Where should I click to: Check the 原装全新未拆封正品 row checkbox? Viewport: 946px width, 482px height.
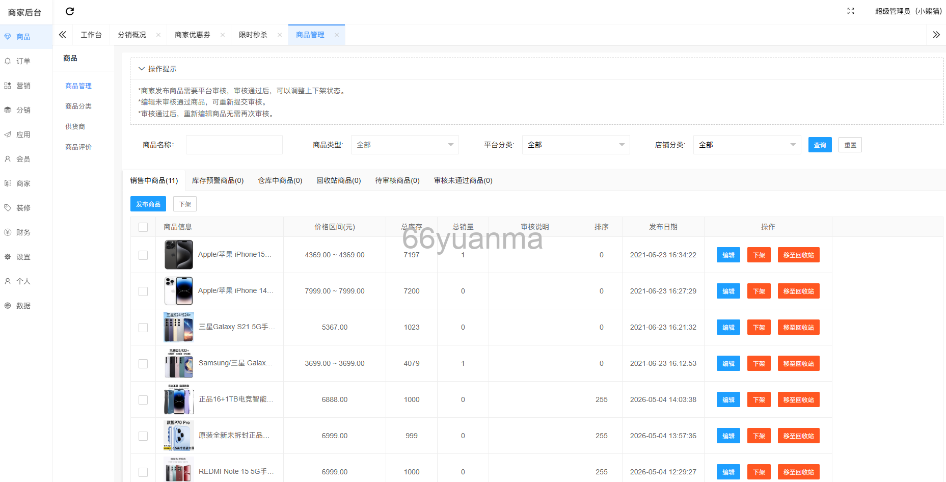143,436
